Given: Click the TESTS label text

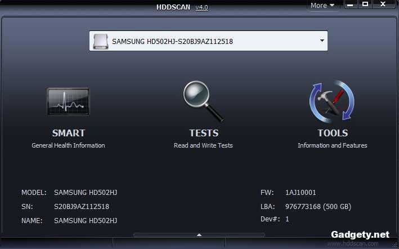Looking at the screenshot, I should (x=203, y=134).
